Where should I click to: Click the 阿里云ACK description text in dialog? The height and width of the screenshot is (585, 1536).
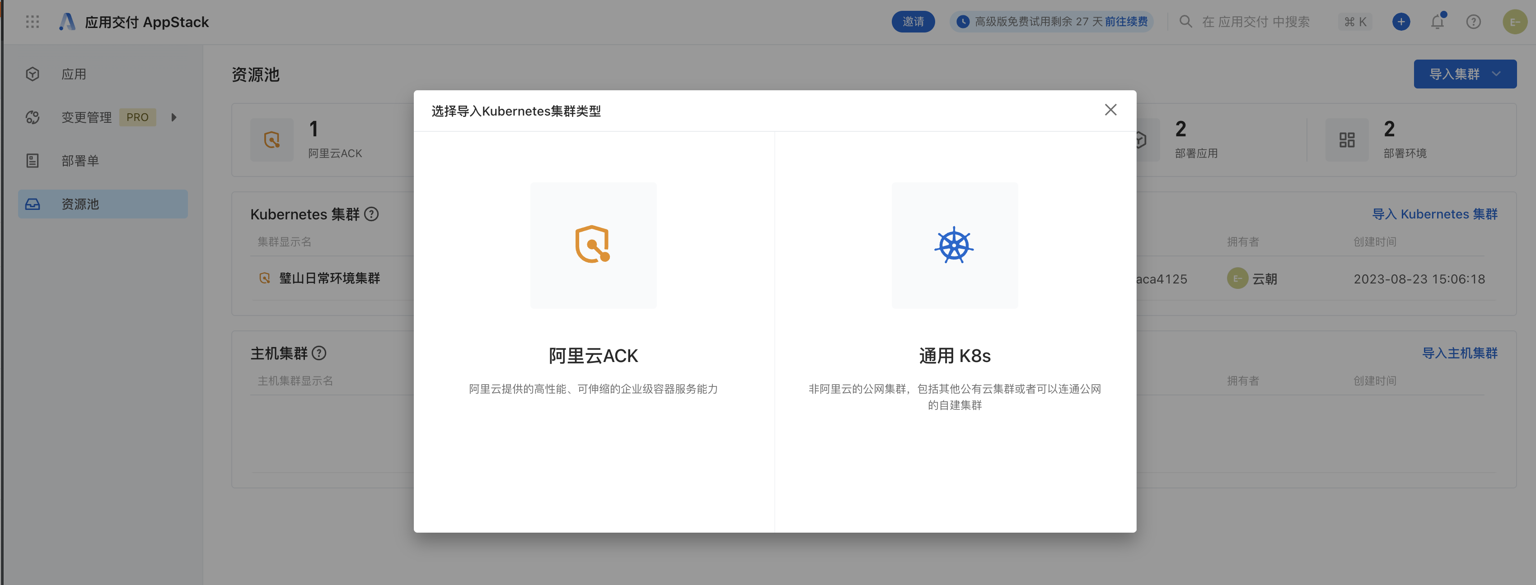[593, 389]
